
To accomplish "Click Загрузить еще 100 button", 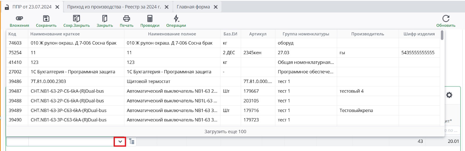I will tap(225, 132).
